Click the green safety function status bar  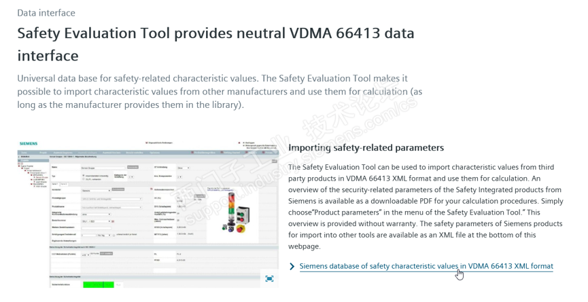pos(97,285)
